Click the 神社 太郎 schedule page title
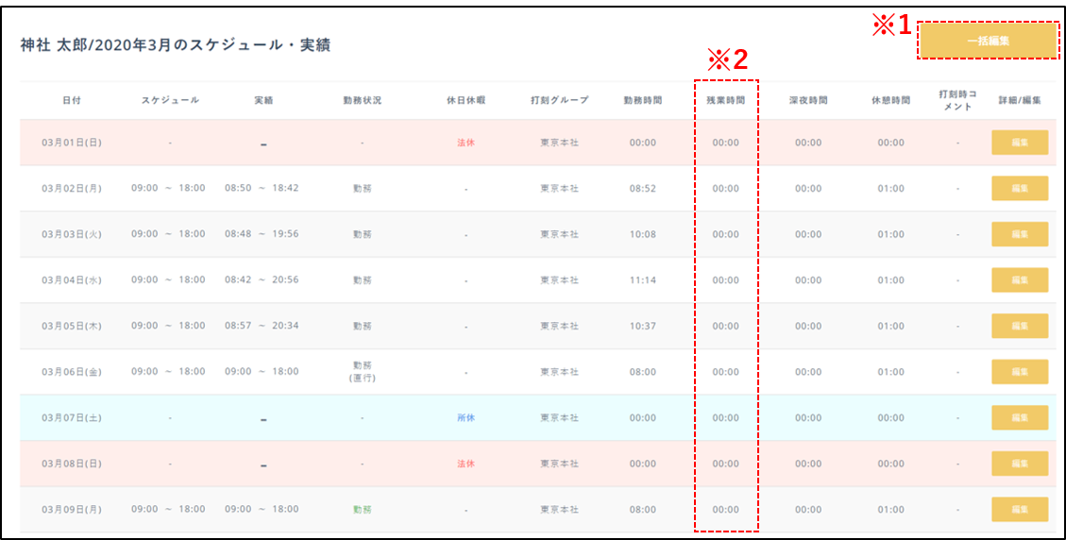The height and width of the screenshot is (540, 1066). [x=176, y=45]
